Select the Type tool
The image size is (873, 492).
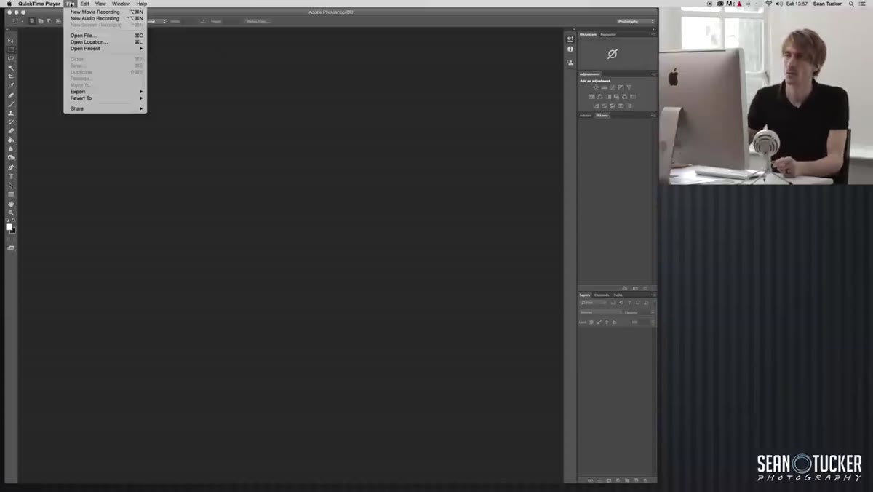pyautogui.click(x=11, y=176)
